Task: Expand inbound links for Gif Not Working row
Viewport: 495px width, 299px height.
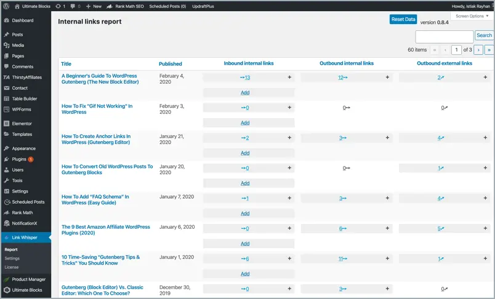Action: (289, 108)
